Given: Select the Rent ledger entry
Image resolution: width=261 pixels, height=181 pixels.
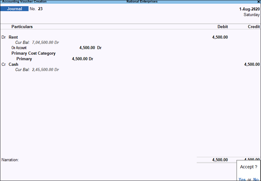Looking at the screenshot, I should (x=13, y=37).
